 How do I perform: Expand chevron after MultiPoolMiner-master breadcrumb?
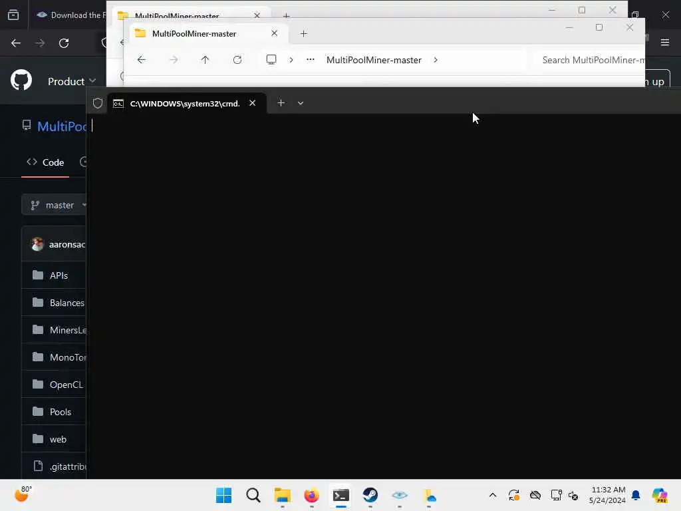click(x=436, y=60)
